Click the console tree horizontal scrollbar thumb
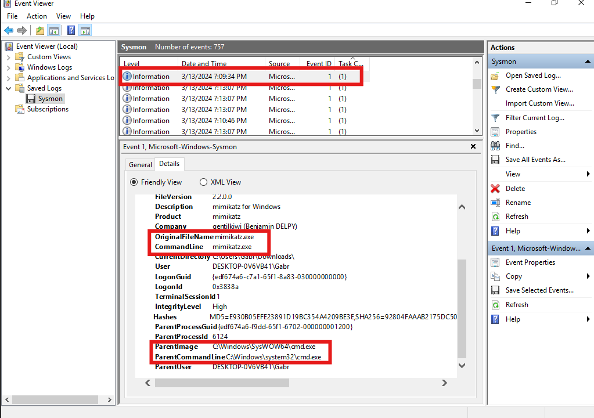This screenshot has width=594, height=418. (55, 400)
